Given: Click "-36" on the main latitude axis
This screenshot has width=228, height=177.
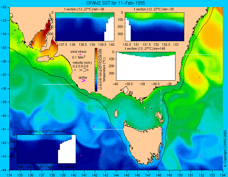Looking at the screenshot, I should tap(3, 61).
